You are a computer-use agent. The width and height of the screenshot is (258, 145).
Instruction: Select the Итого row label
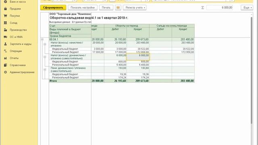(x=70, y=81)
